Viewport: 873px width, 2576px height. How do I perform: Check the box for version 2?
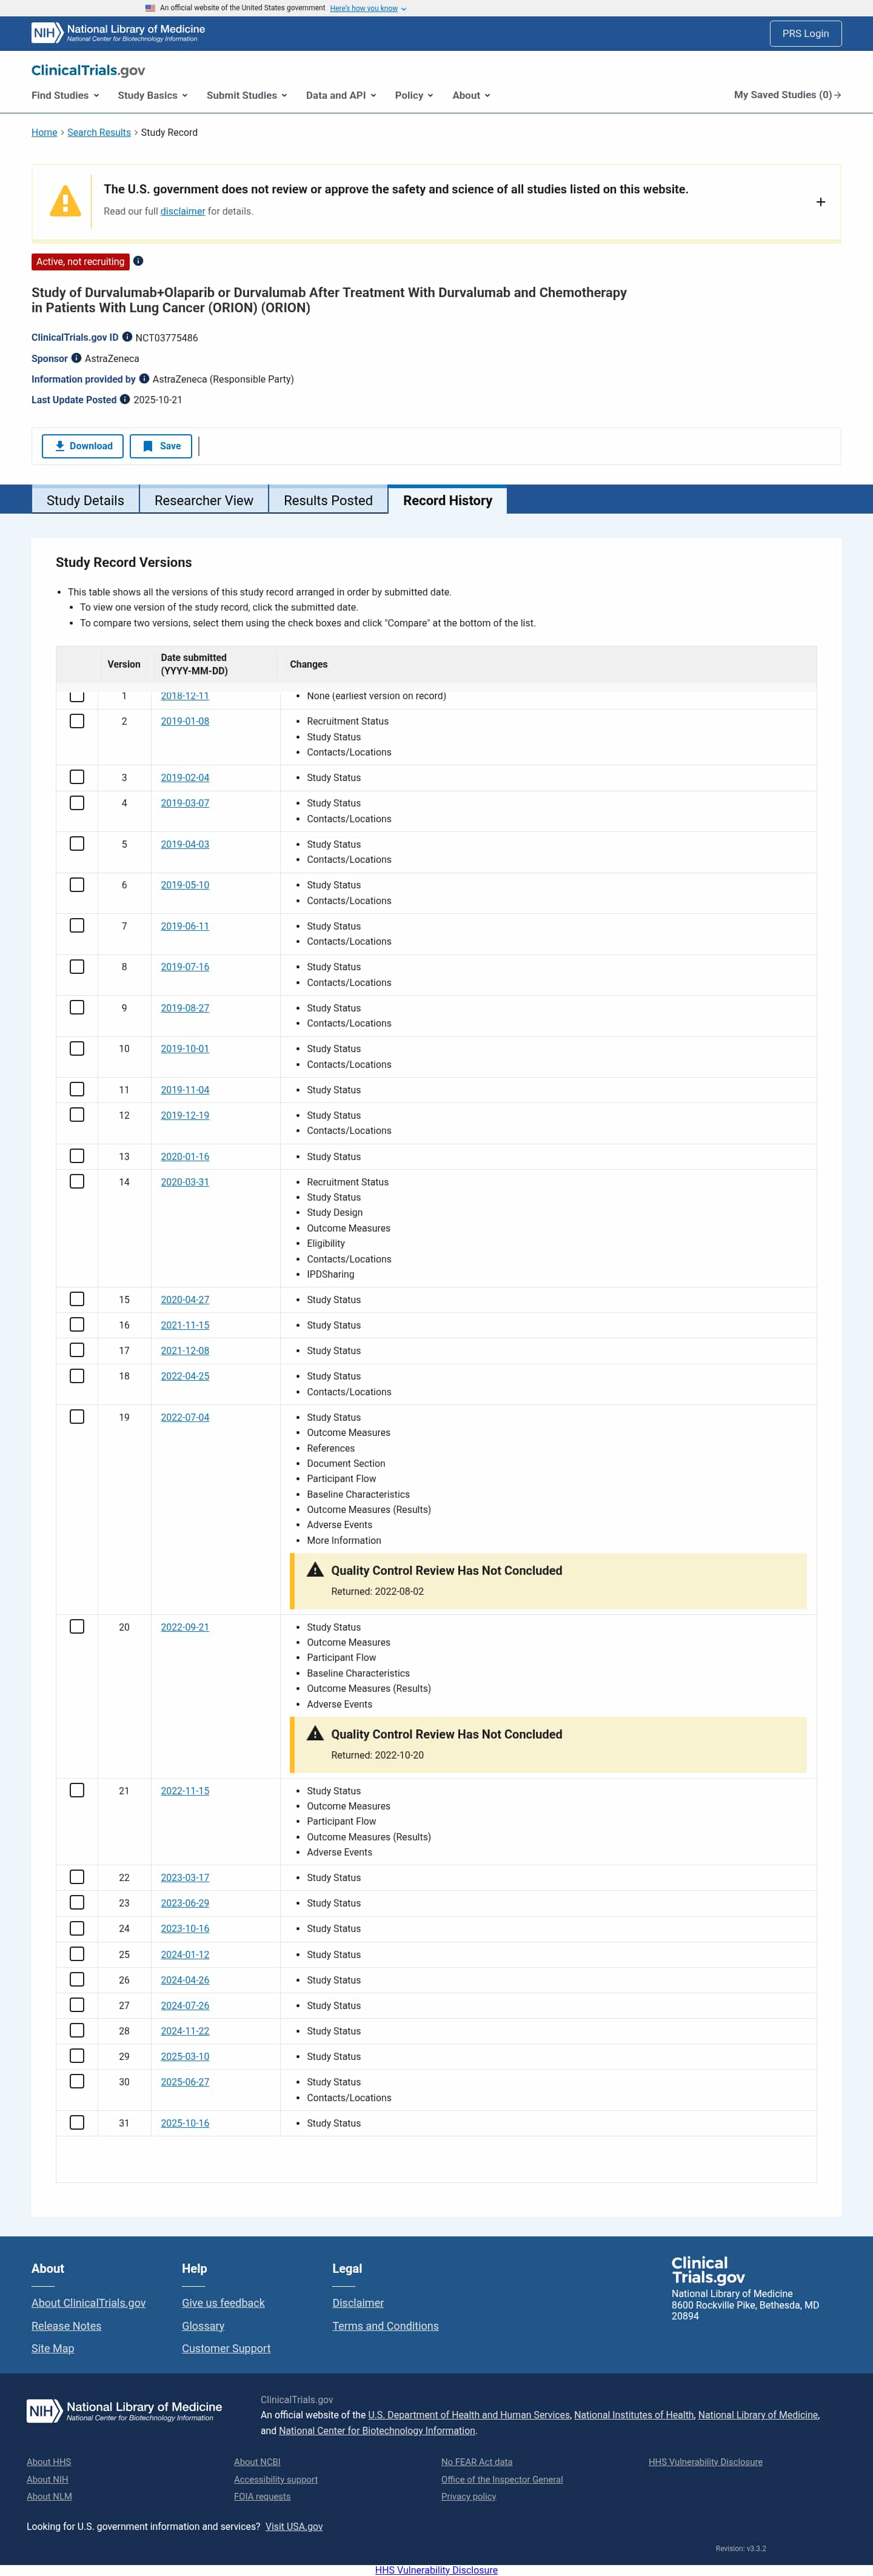[x=77, y=721]
